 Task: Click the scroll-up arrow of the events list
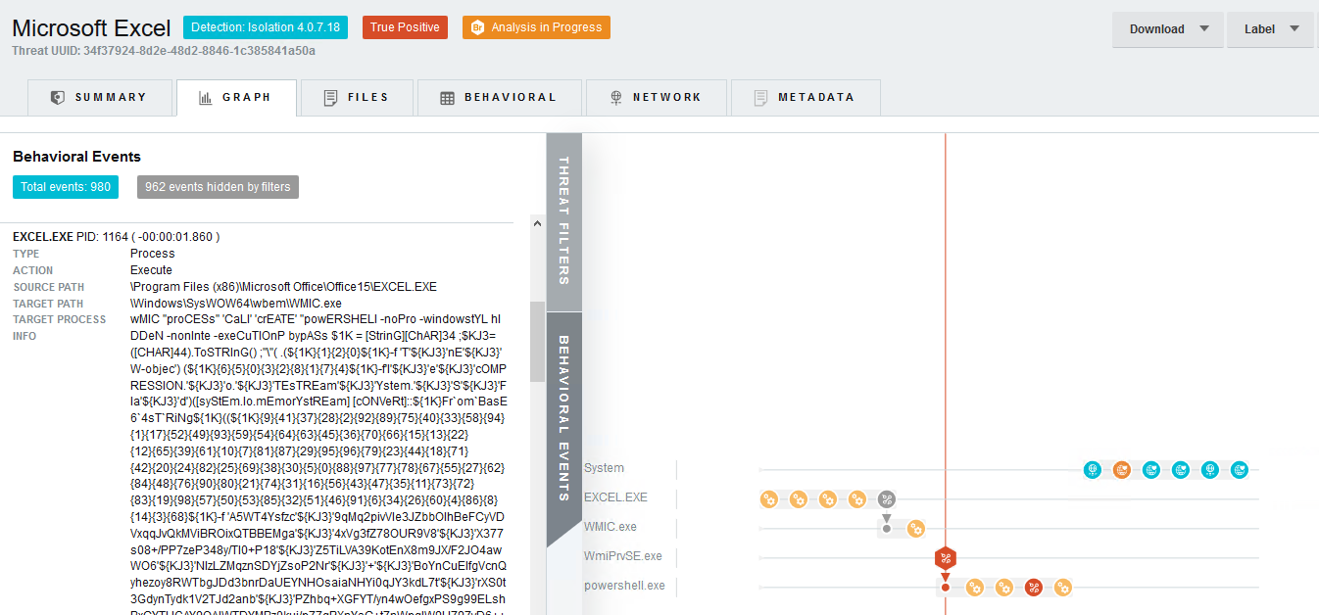tap(537, 224)
